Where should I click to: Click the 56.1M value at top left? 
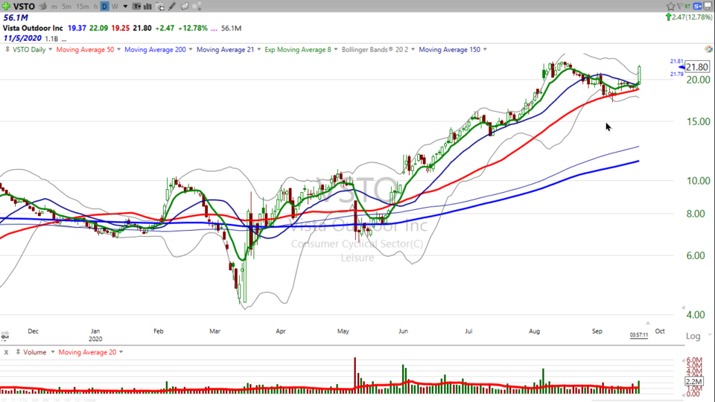16,18
